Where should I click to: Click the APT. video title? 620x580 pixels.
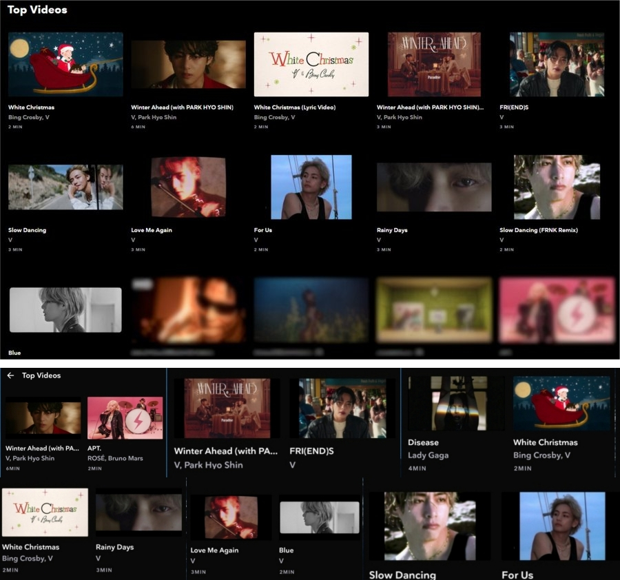[x=96, y=448]
